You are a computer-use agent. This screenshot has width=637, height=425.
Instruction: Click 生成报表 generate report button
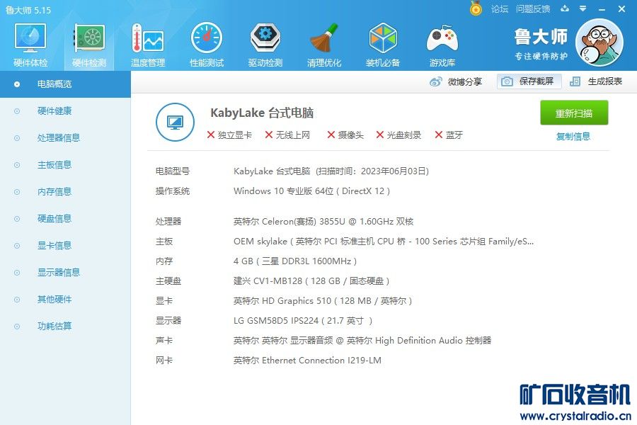pos(596,81)
